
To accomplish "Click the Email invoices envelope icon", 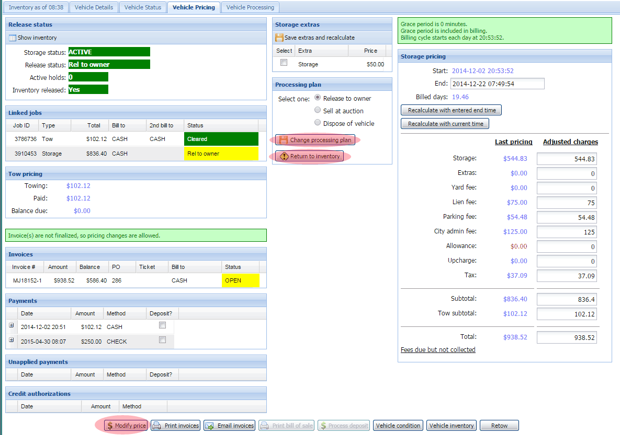I will click(210, 426).
